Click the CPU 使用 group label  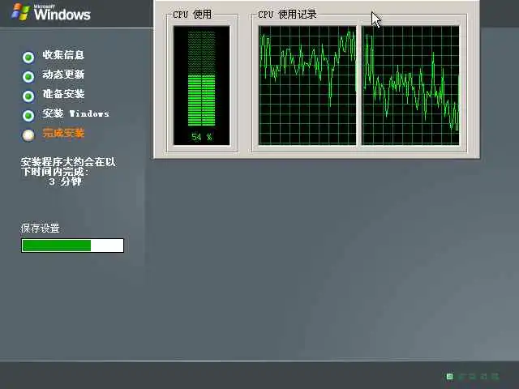192,15
